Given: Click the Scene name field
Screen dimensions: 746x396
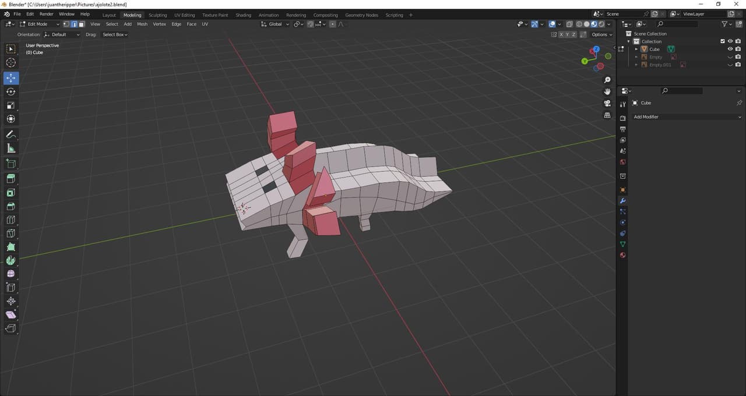Looking at the screenshot, I should 623,14.
